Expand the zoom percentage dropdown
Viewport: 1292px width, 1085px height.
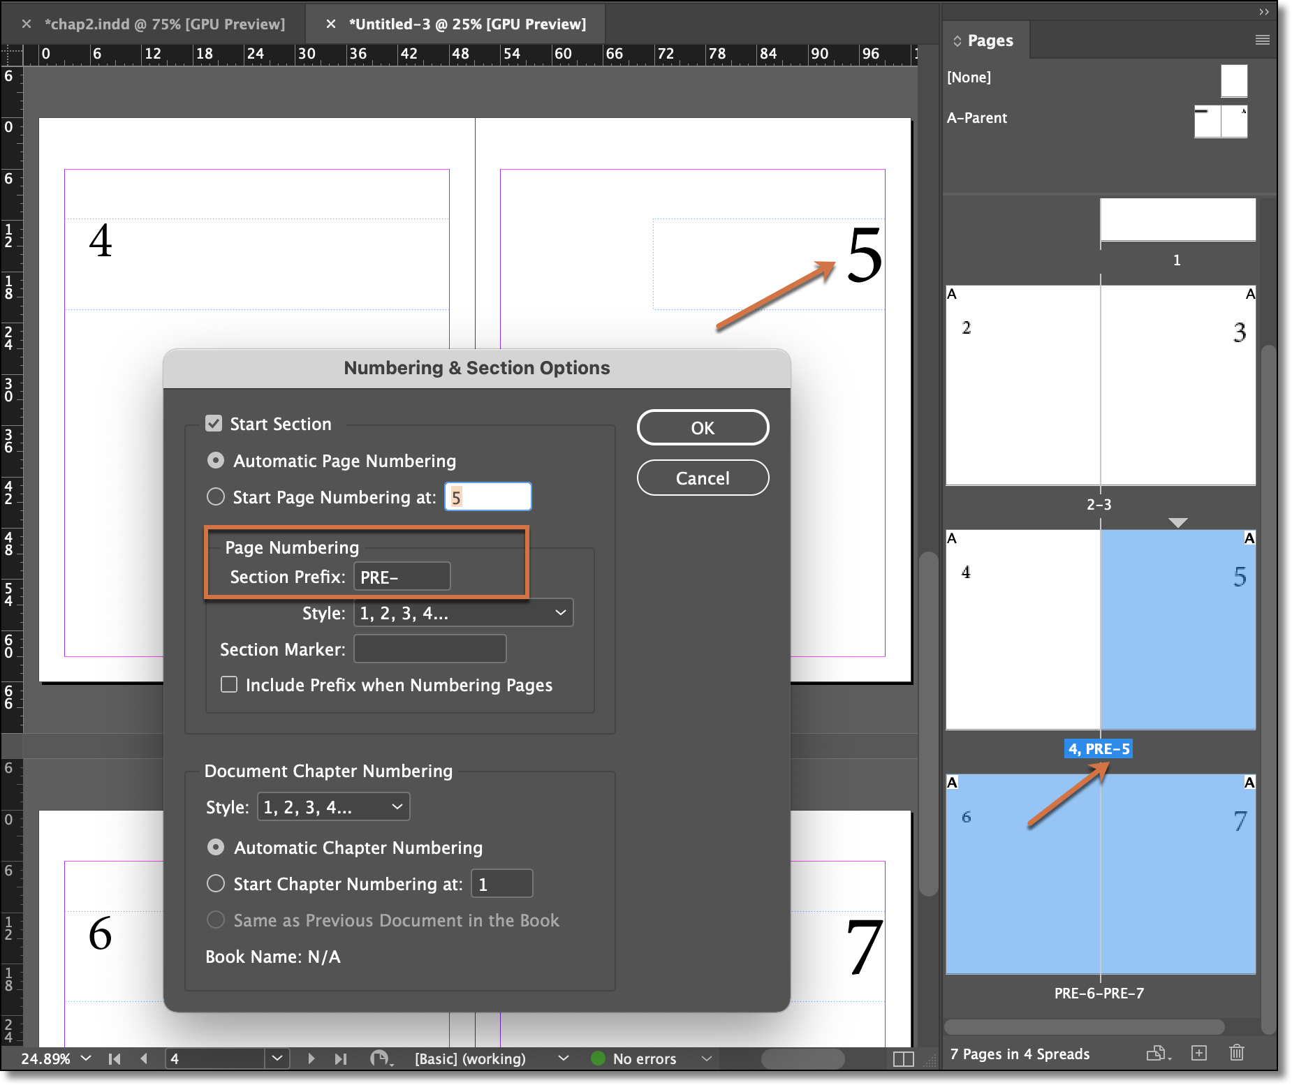[x=85, y=1058]
